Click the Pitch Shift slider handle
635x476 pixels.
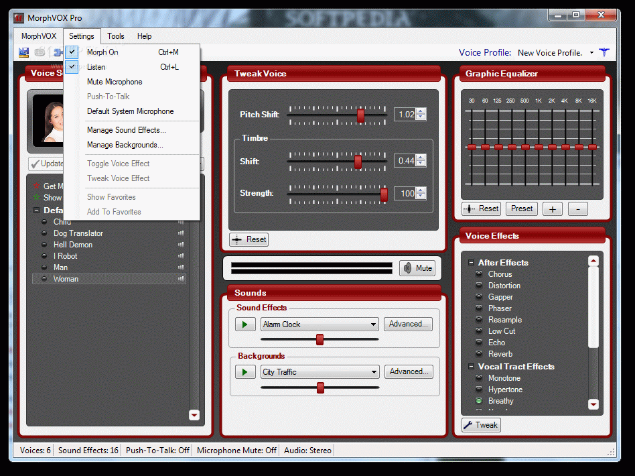coord(360,115)
